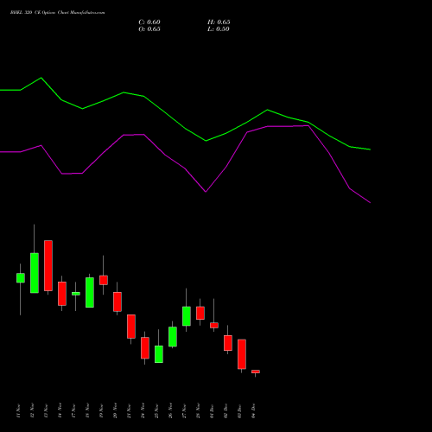432x432 pixels.
Task: Click the '01 Dec' date axis label
Action: pyautogui.click(x=212, y=411)
